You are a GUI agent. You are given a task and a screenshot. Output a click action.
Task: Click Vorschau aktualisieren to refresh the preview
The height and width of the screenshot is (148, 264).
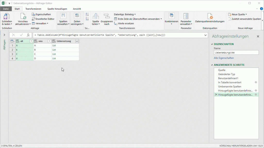23,18
